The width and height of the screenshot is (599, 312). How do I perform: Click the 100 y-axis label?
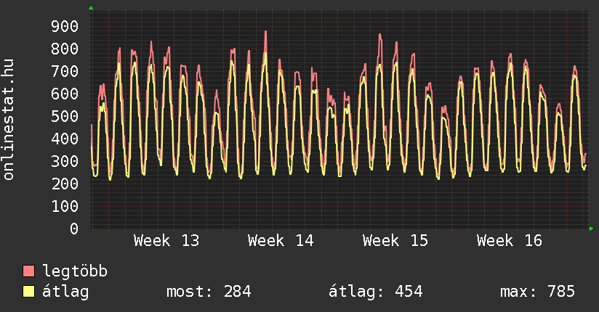[64, 207]
